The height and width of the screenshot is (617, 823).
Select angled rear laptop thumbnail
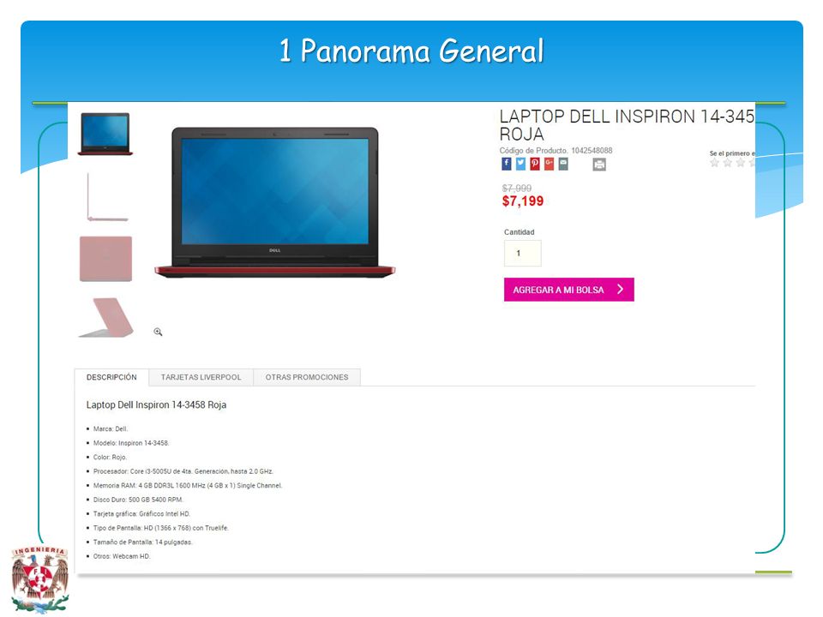(106, 317)
